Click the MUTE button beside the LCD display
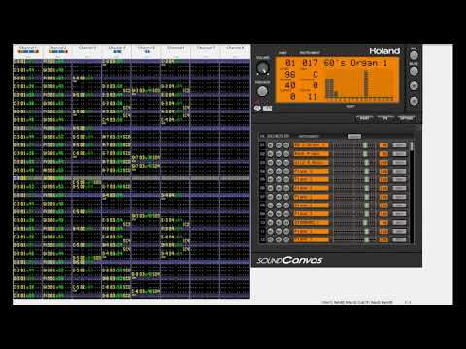This screenshot has width=466, height=349. click(414, 71)
